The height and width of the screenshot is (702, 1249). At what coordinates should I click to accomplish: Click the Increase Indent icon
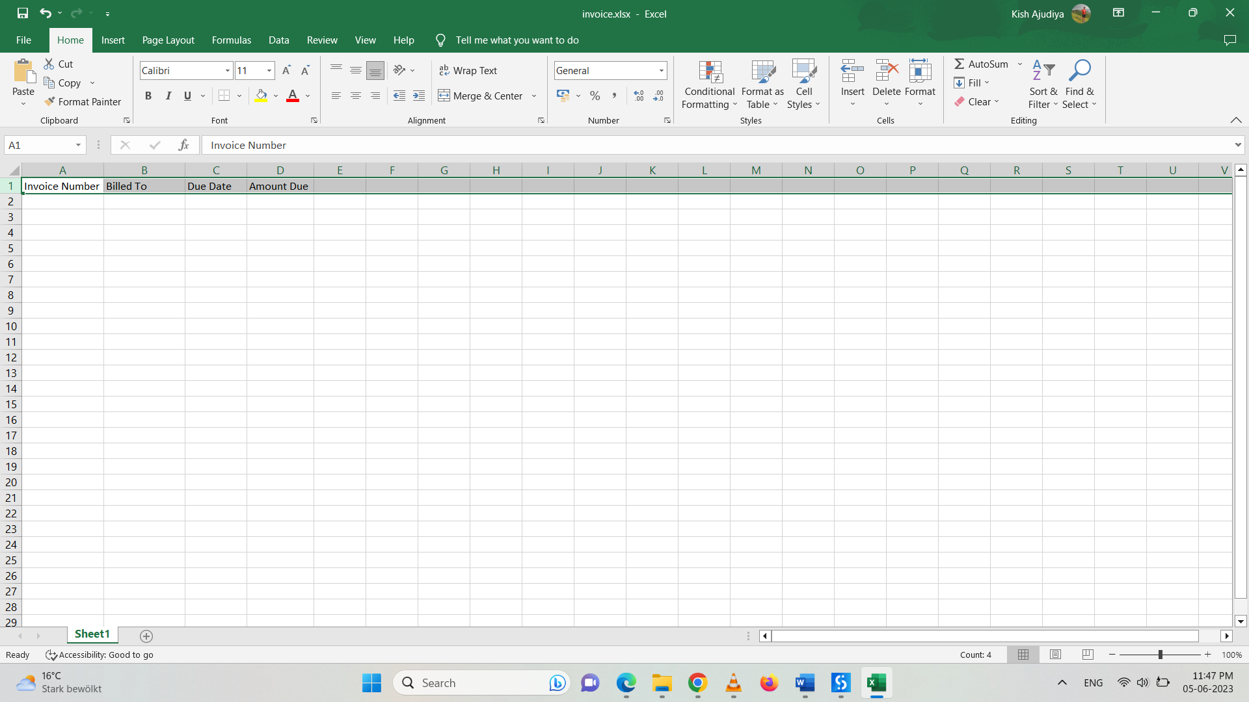pos(419,96)
